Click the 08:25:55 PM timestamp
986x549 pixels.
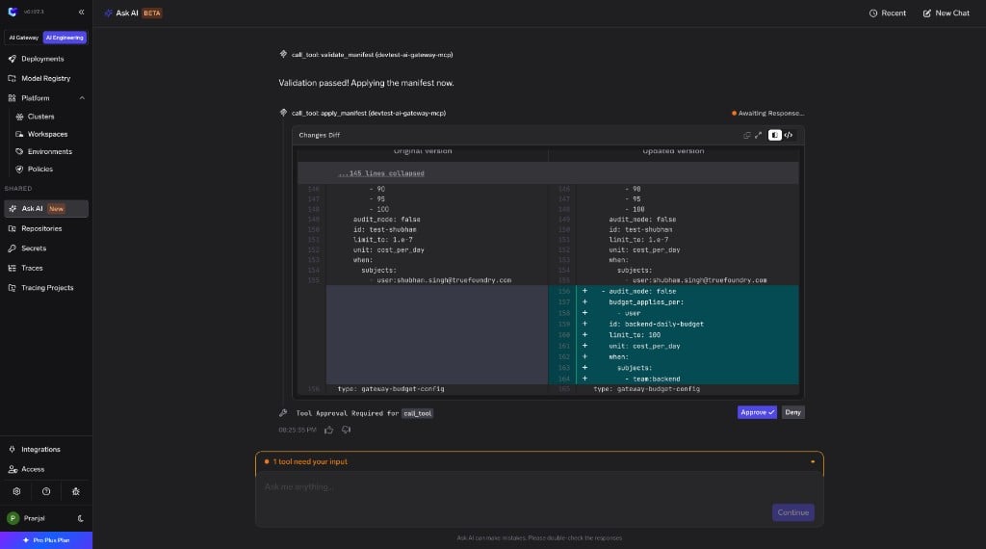pyautogui.click(x=298, y=431)
